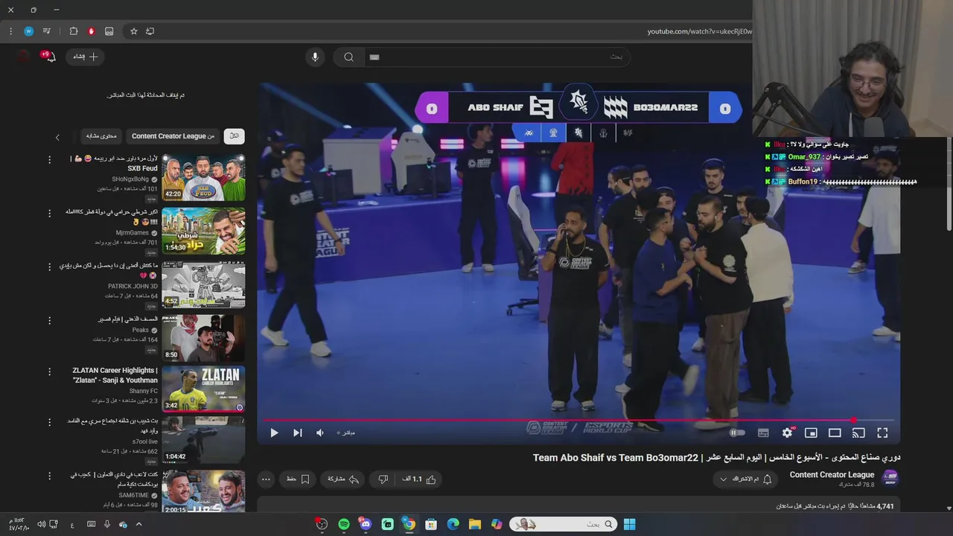This screenshot has height=536, width=953.
Task: Click the install/save page icon in address bar
Action: [150, 31]
